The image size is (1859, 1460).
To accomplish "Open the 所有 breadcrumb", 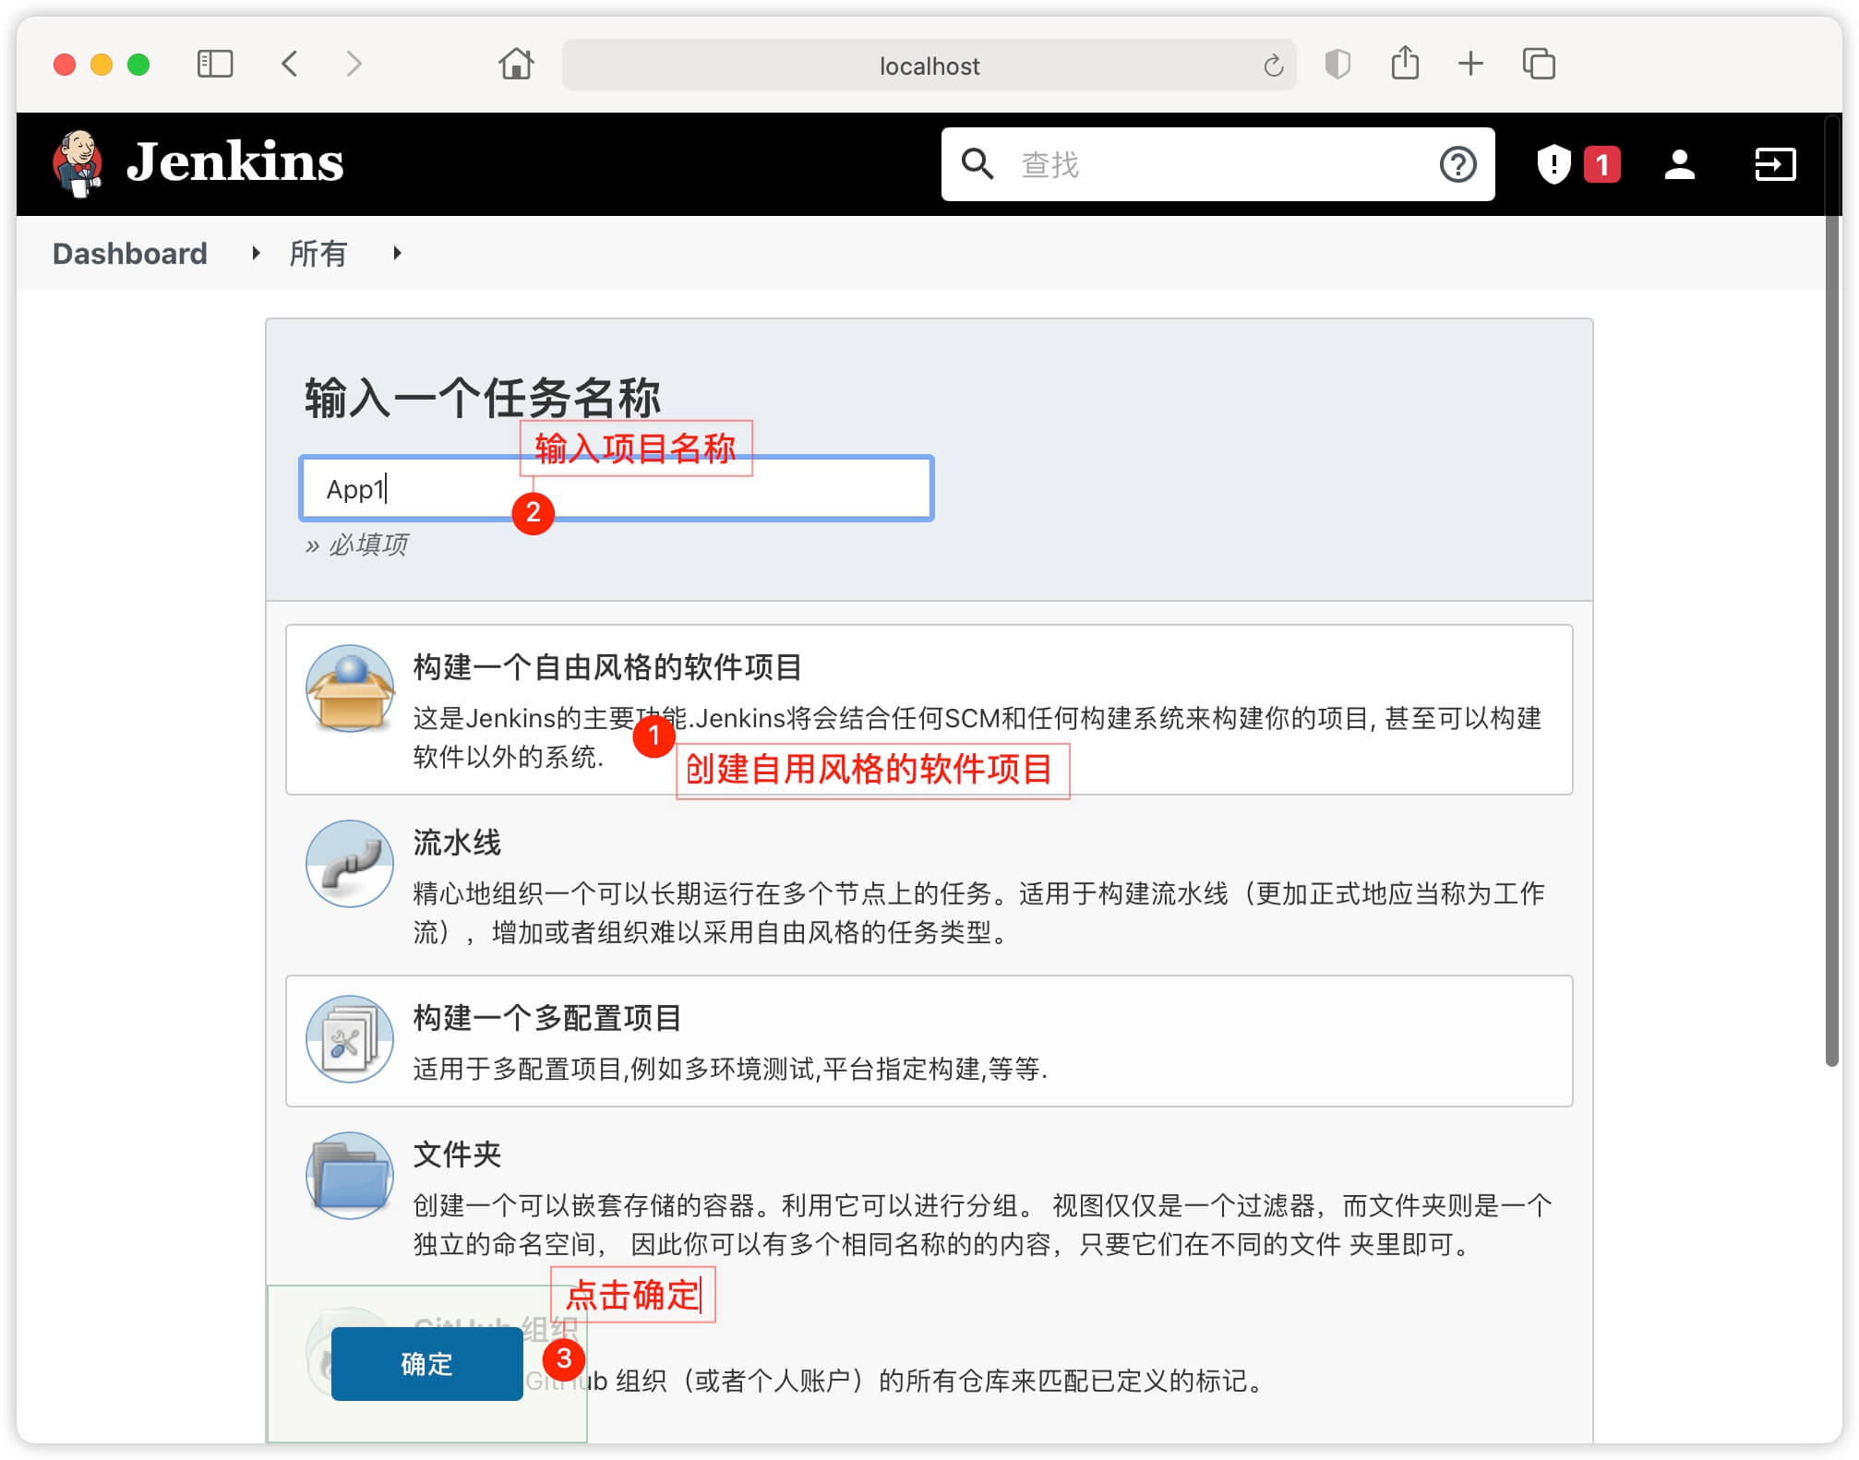I will [x=318, y=253].
